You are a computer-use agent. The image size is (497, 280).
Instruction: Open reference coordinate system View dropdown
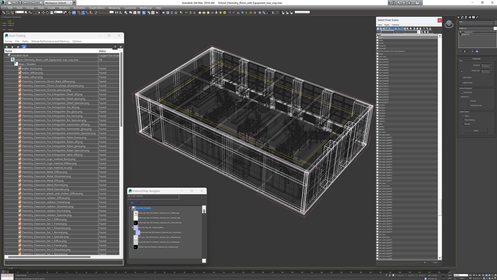tap(58, 12)
